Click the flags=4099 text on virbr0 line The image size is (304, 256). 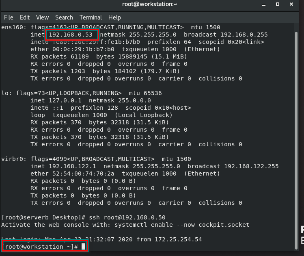49,159
